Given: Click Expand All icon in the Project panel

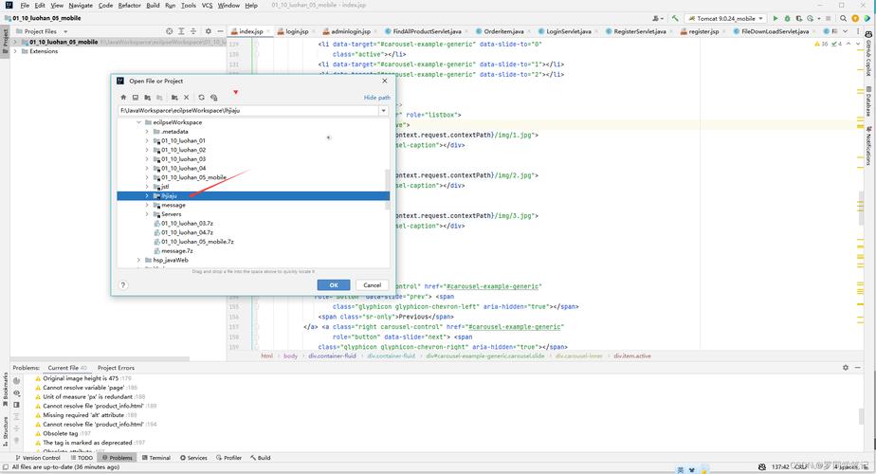Looking at the screenshot, I should [x=181, y=31].
